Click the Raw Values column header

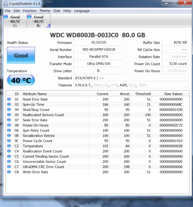[x=173, y=94]
